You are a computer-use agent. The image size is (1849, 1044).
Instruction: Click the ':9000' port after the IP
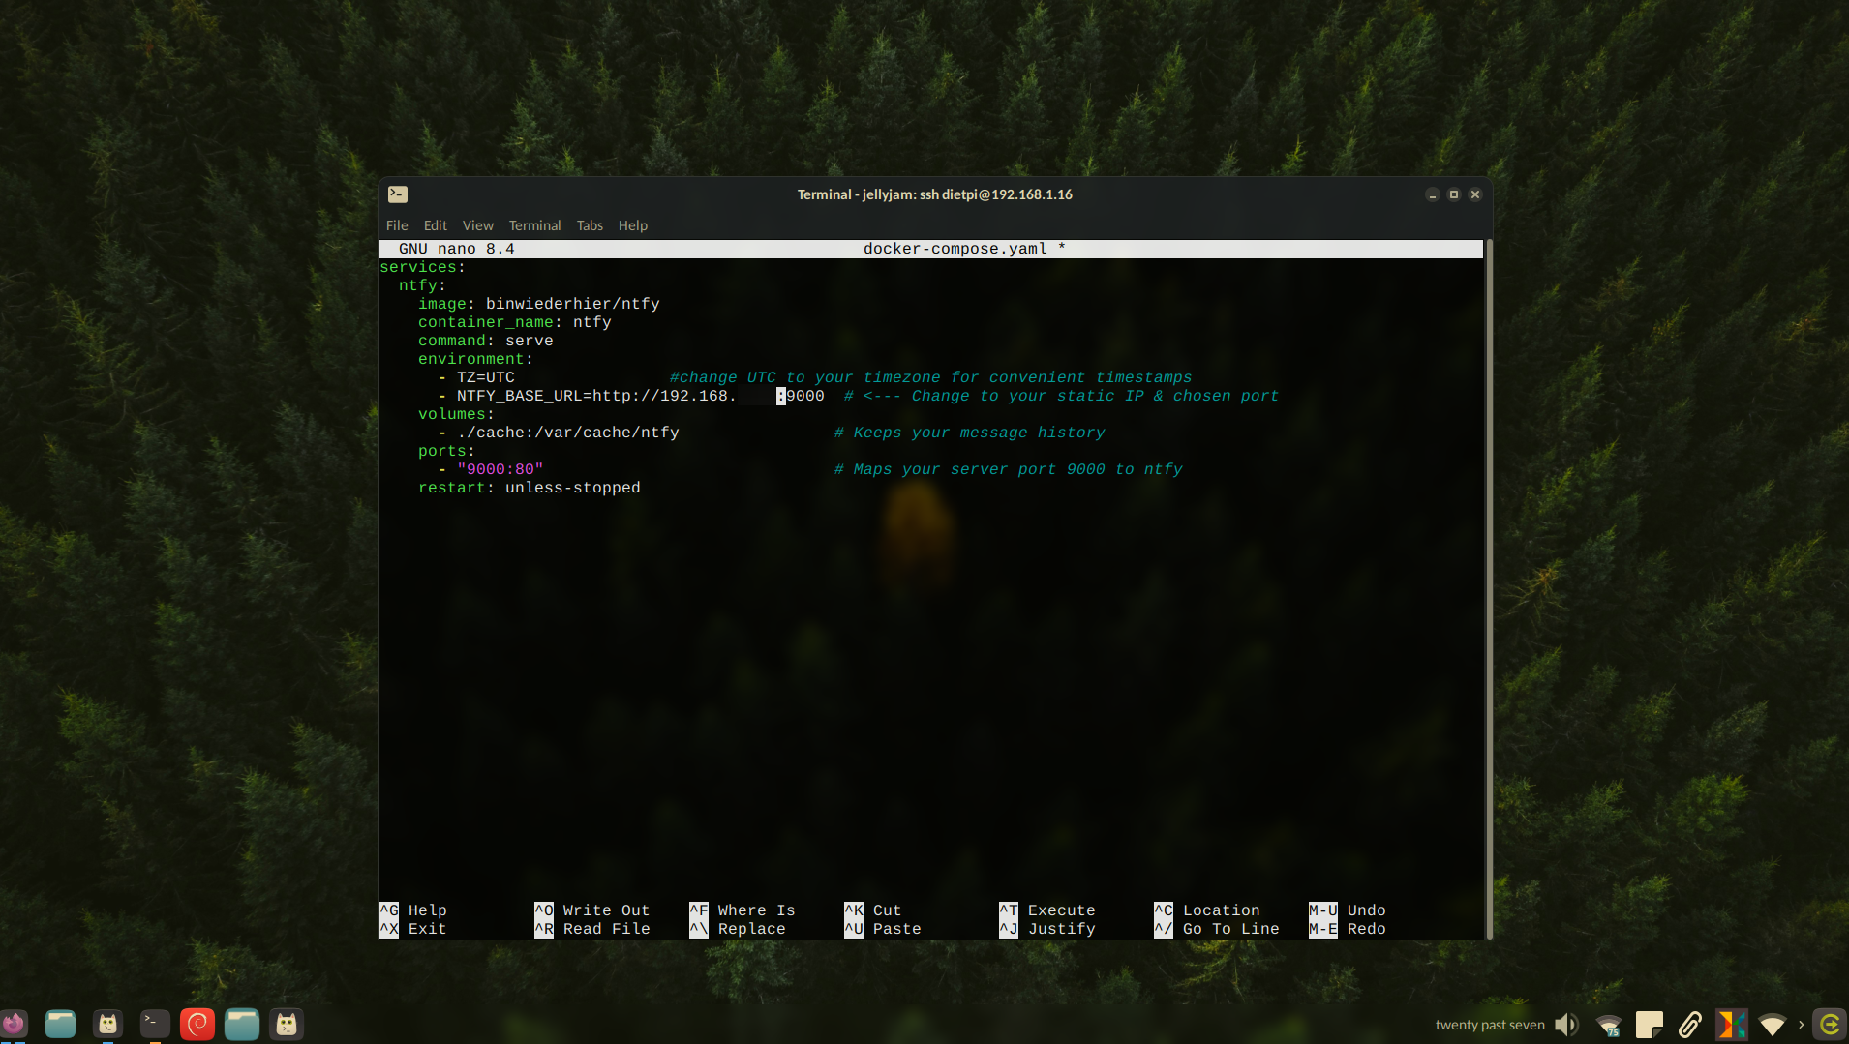[801, 397]
